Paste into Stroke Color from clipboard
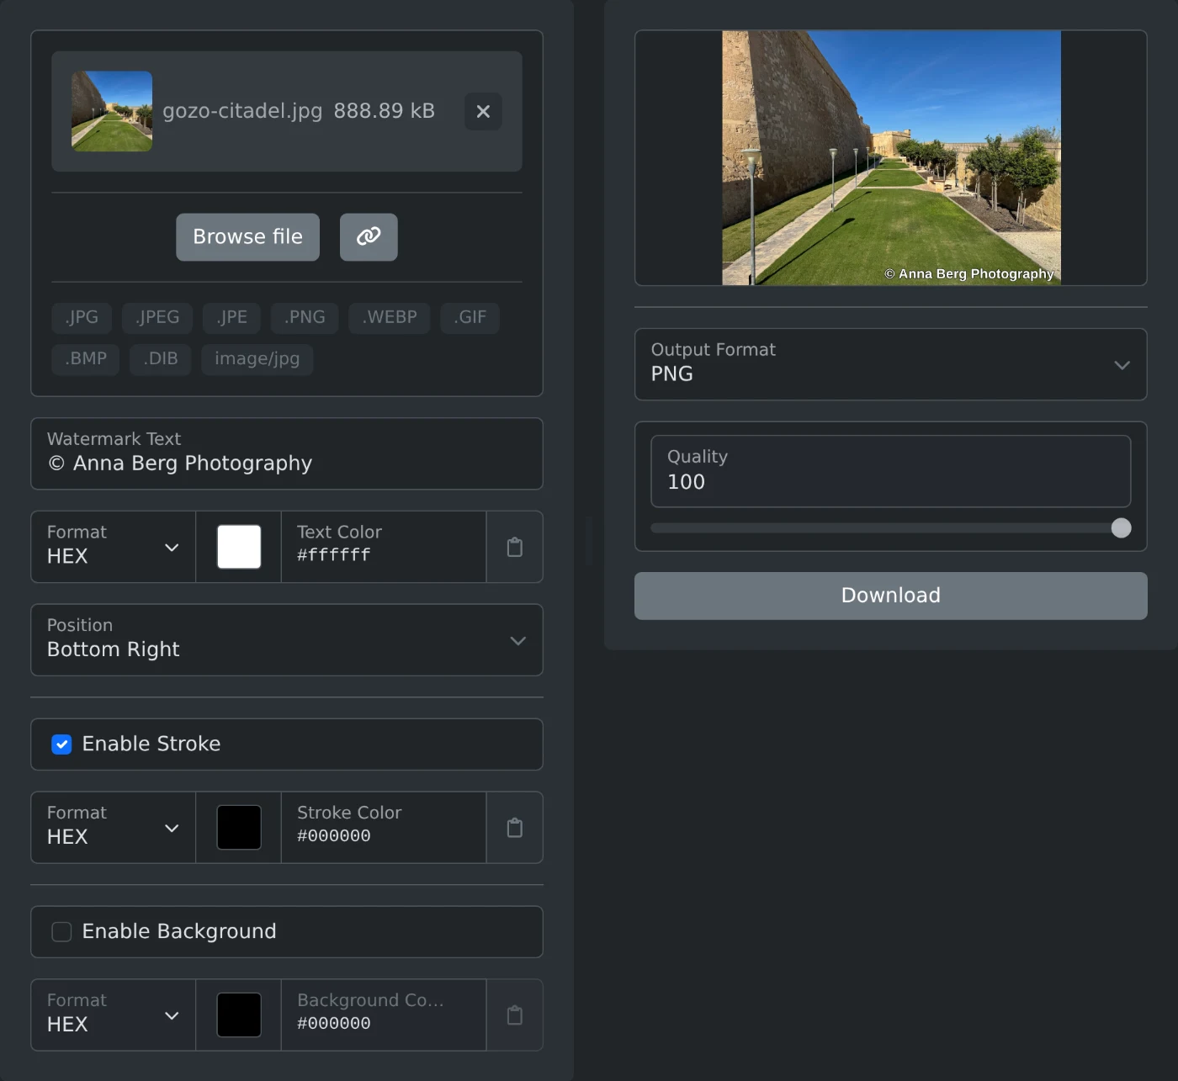The image size is (1178, 1081). pos(515,828)
